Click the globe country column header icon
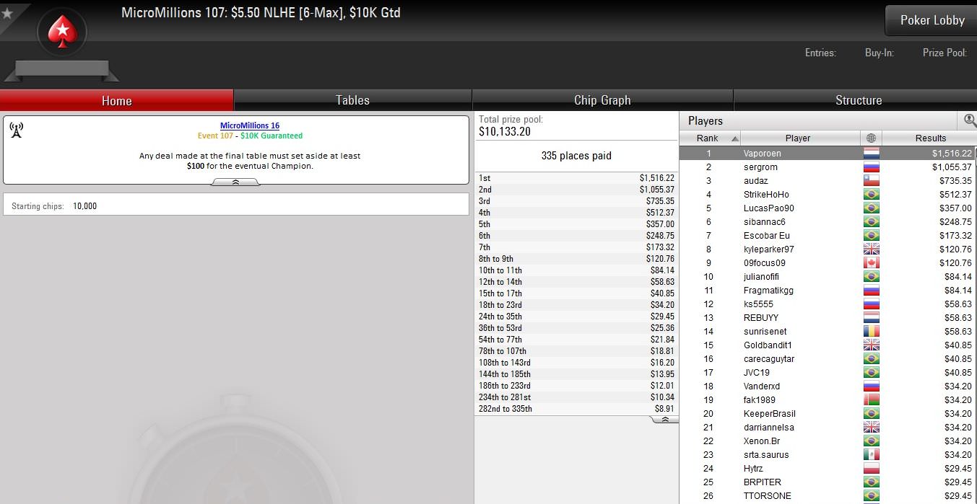The width and height of the screenshot is (977, 504). point(871,138)
